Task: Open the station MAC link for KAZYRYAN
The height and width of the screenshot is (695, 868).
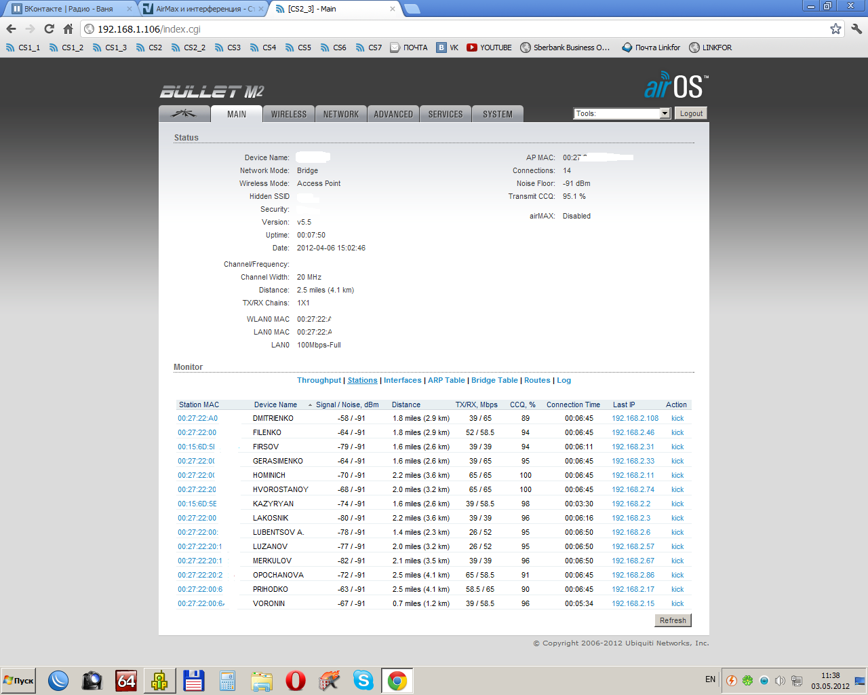Action: pos(197,504)
